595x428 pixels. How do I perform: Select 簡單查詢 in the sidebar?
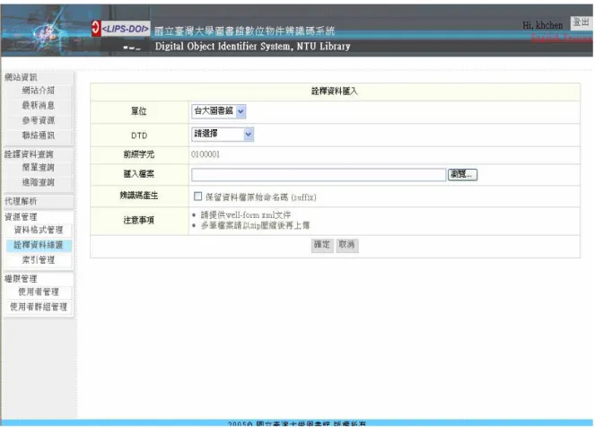(39, 167)
